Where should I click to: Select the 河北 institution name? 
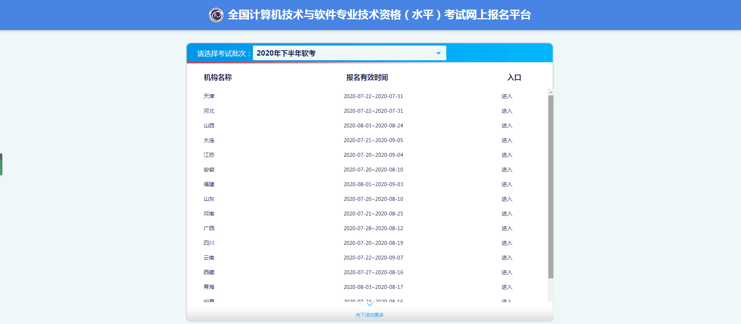click(209, 111)
